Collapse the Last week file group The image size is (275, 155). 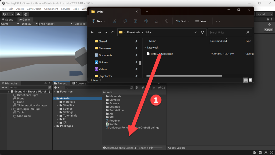pyautogui.click(x=145, y=48)
